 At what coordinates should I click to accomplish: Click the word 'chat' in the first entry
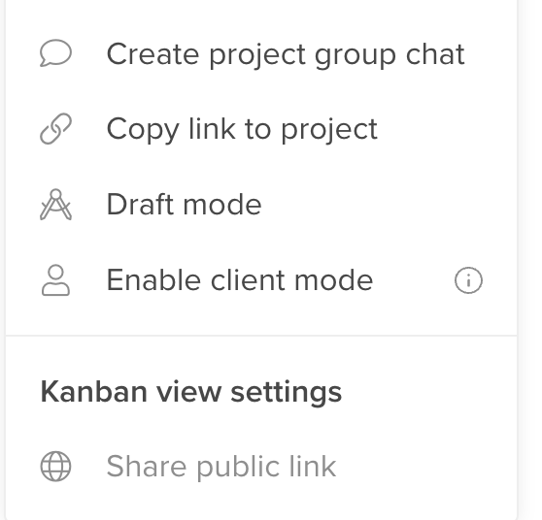tap(435, 54)
